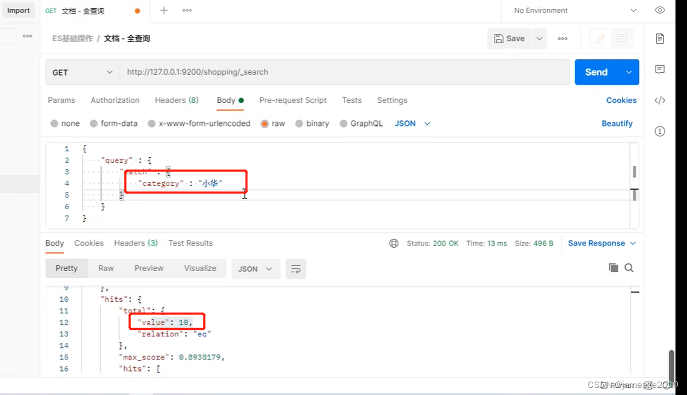
Task: Select the GraphQL radio button
Action: 344,124
